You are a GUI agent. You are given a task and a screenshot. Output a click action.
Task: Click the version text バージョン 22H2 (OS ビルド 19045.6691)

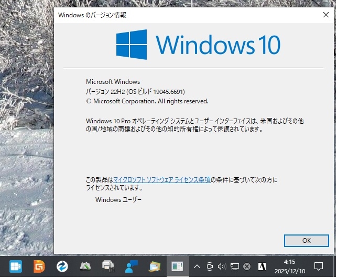(x=135, y=92)
